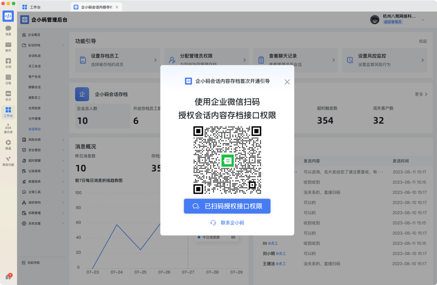Viewport: 437px width, 285px height.
Task: Open 群聊会话 in the side menu
Action: click(x=35, y=87)
